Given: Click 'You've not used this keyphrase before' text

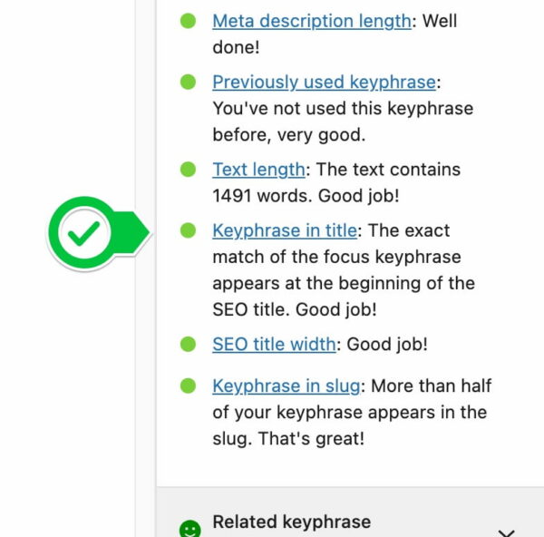Looking at the screenshot, I should click(x=343, y=122).
